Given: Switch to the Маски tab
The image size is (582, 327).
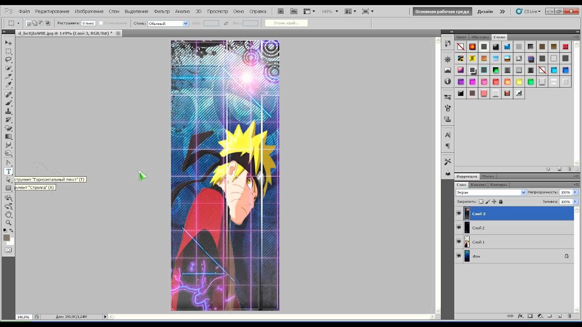Looking at the screenshot, I should coord(488,176).
